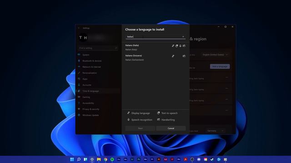Open taskbar Search
The image size is (291, 163).
click(79, 159)
